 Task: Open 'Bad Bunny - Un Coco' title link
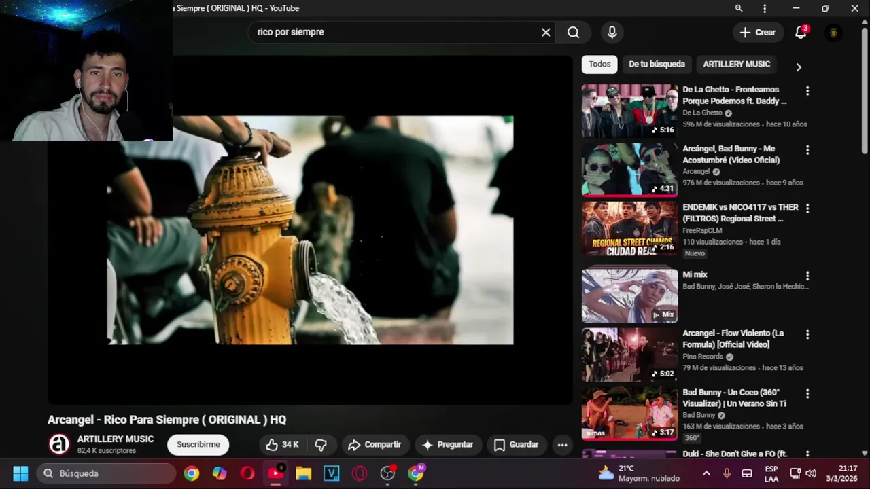[734, 398]
